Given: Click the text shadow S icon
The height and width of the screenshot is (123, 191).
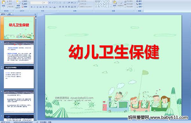Looking at the screenshot, I should click(44, 7).
